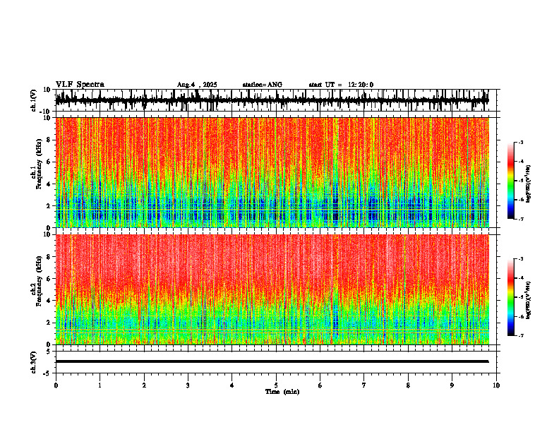This screenshot has width=559, height=432.
Task: Click the date label "Aug.4 , 2025"
Action: click(197, 85)
